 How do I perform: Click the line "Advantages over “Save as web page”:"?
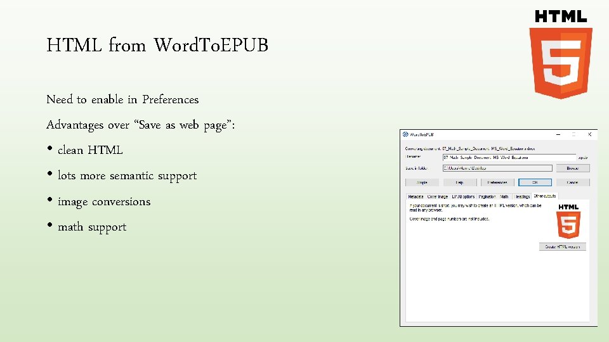click(x=141, y=125)
